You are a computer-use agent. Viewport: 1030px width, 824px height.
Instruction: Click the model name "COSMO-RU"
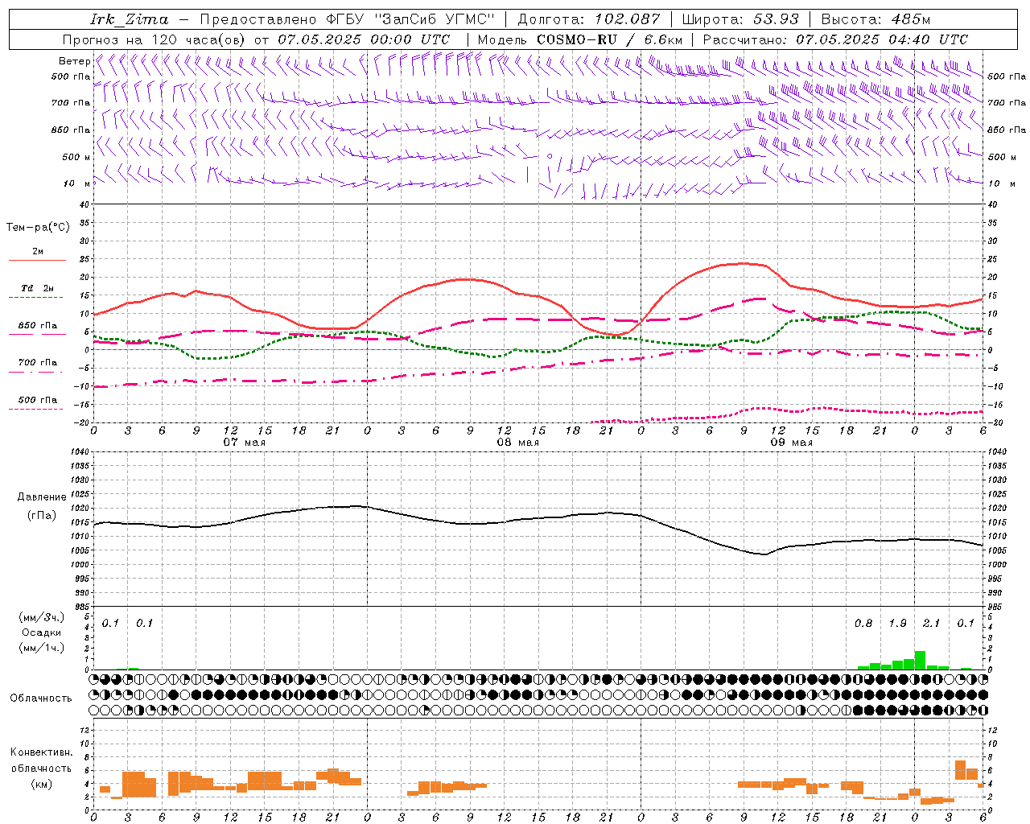click(x=577, y=39)
